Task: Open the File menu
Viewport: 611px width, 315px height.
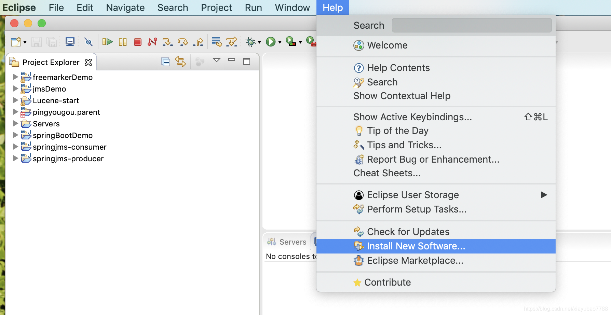Action: pos(56,8)
